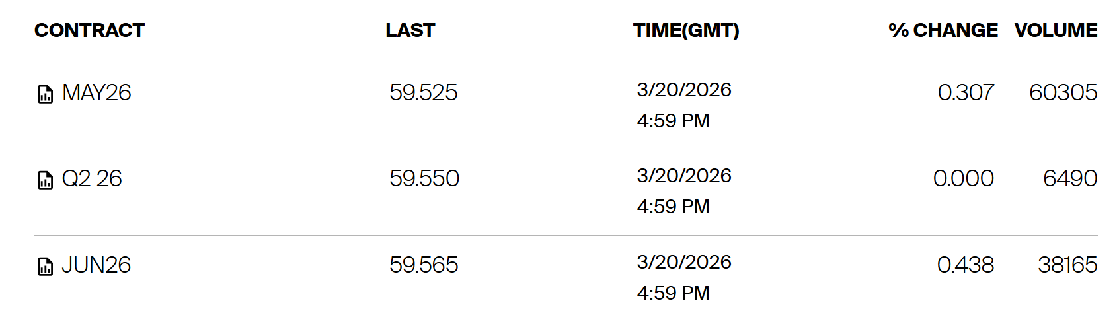Sort by the % CHANGE column header

pos(943,30)
